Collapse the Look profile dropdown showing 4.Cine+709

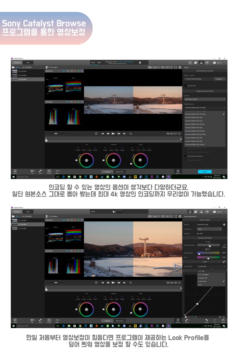(211, 267)
